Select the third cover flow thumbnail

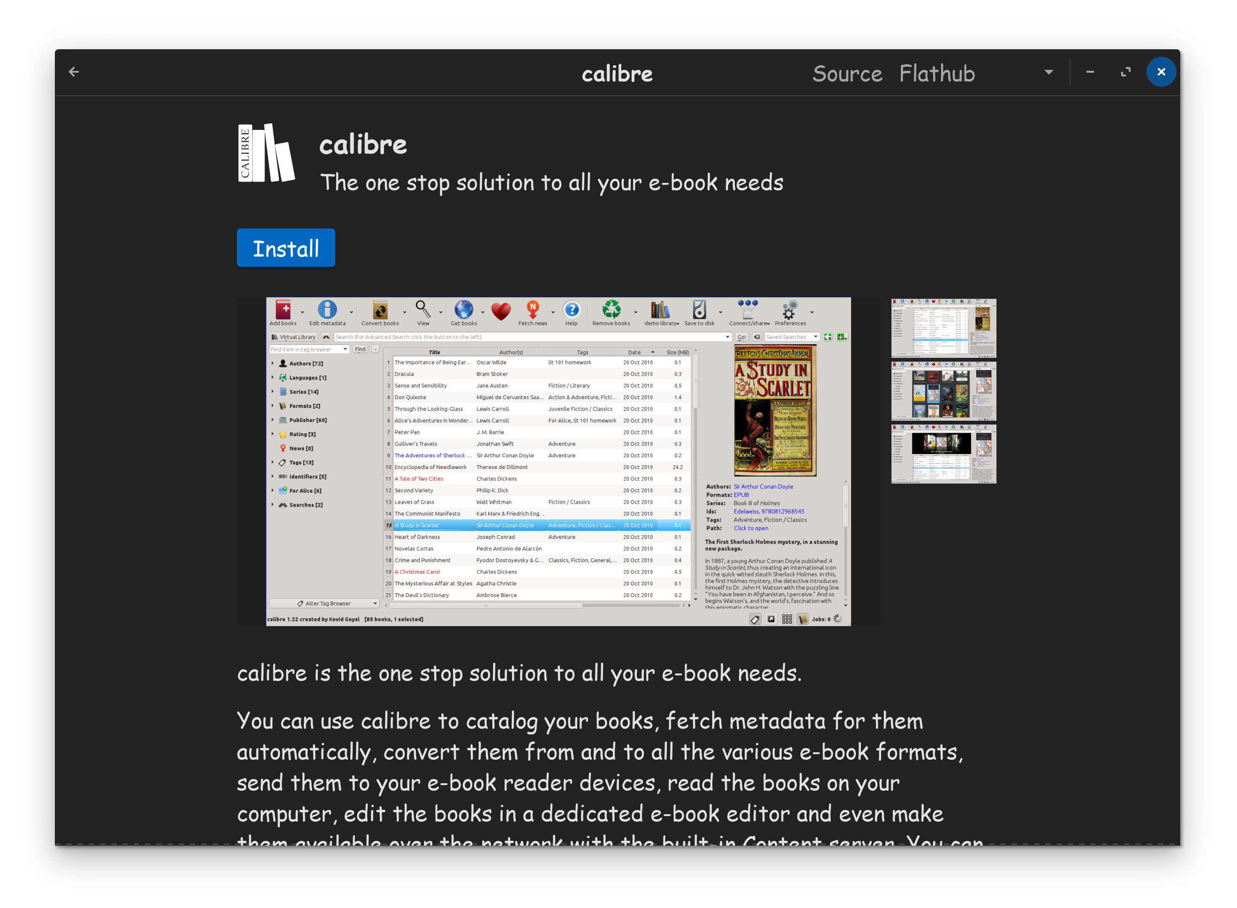[943, 454]
